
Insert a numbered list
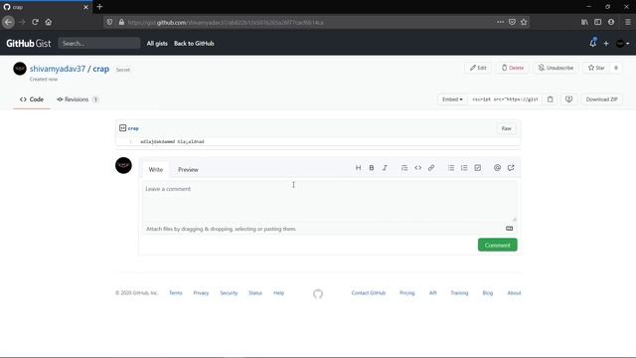coord(464,168)
